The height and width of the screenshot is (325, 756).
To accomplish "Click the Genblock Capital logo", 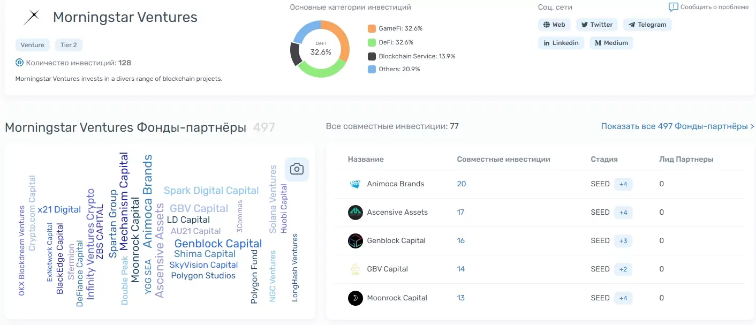I will pos(356,241).
